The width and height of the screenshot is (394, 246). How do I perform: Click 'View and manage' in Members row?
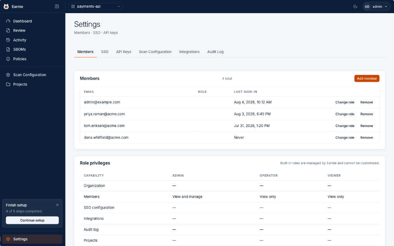pos(187,197)
